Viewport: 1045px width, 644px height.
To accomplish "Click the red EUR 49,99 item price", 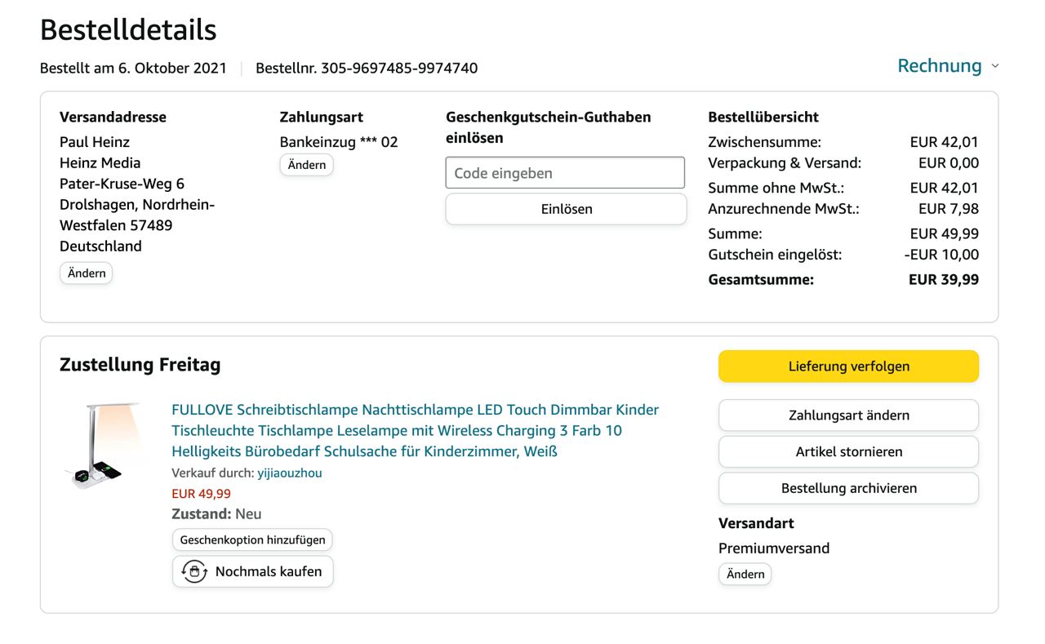I will [x=201, y=494].
